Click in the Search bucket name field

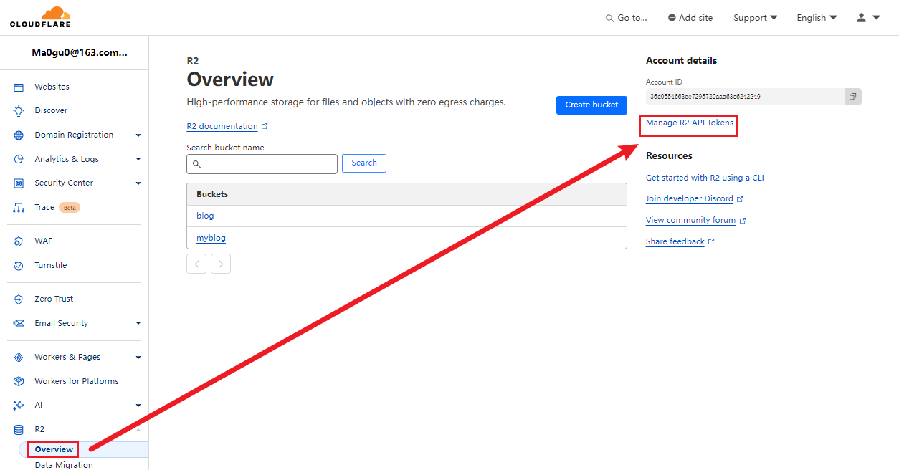pyautogui.click(x=262, y=164)
